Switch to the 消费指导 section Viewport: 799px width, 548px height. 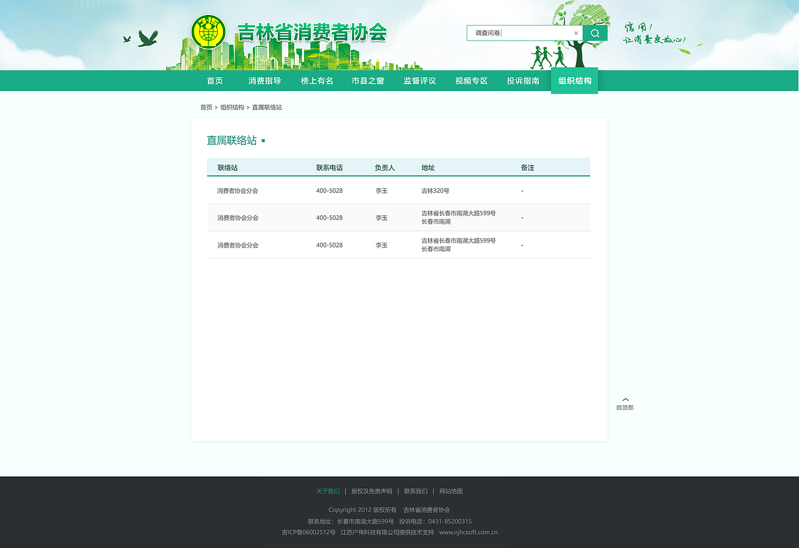point(264,80)
